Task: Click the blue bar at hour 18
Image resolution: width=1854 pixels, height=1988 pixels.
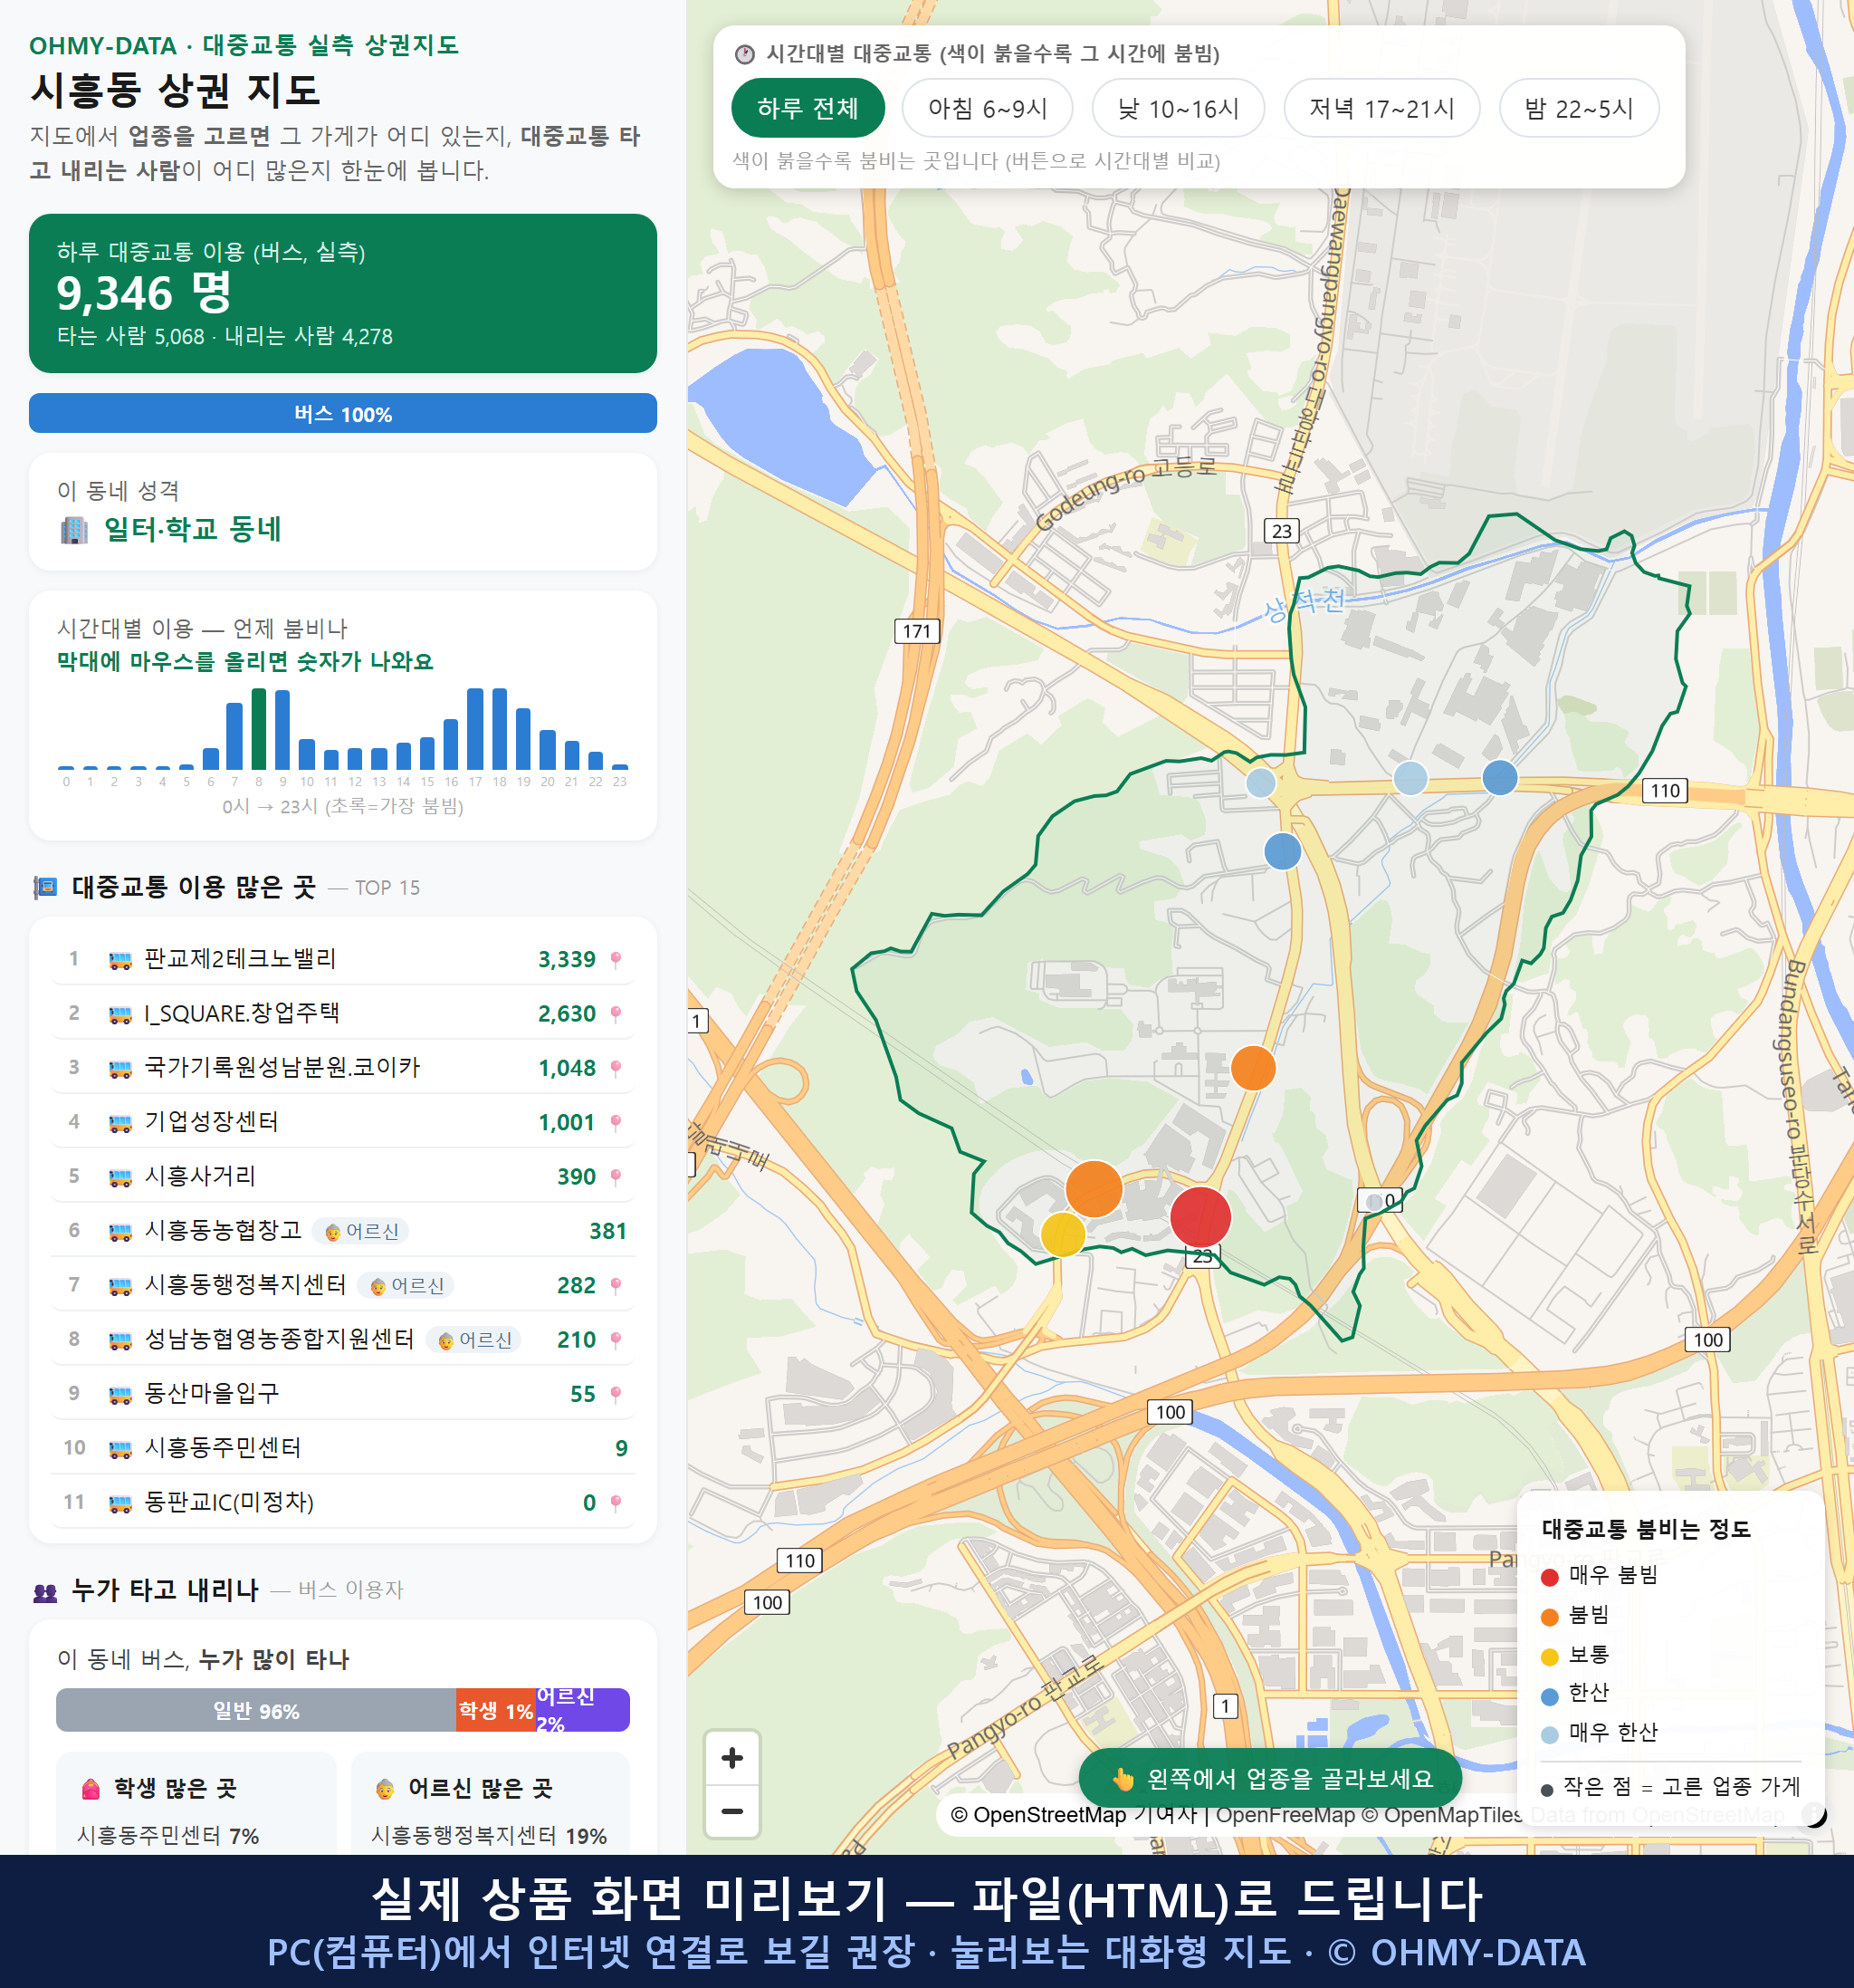Action: (500, 728)
